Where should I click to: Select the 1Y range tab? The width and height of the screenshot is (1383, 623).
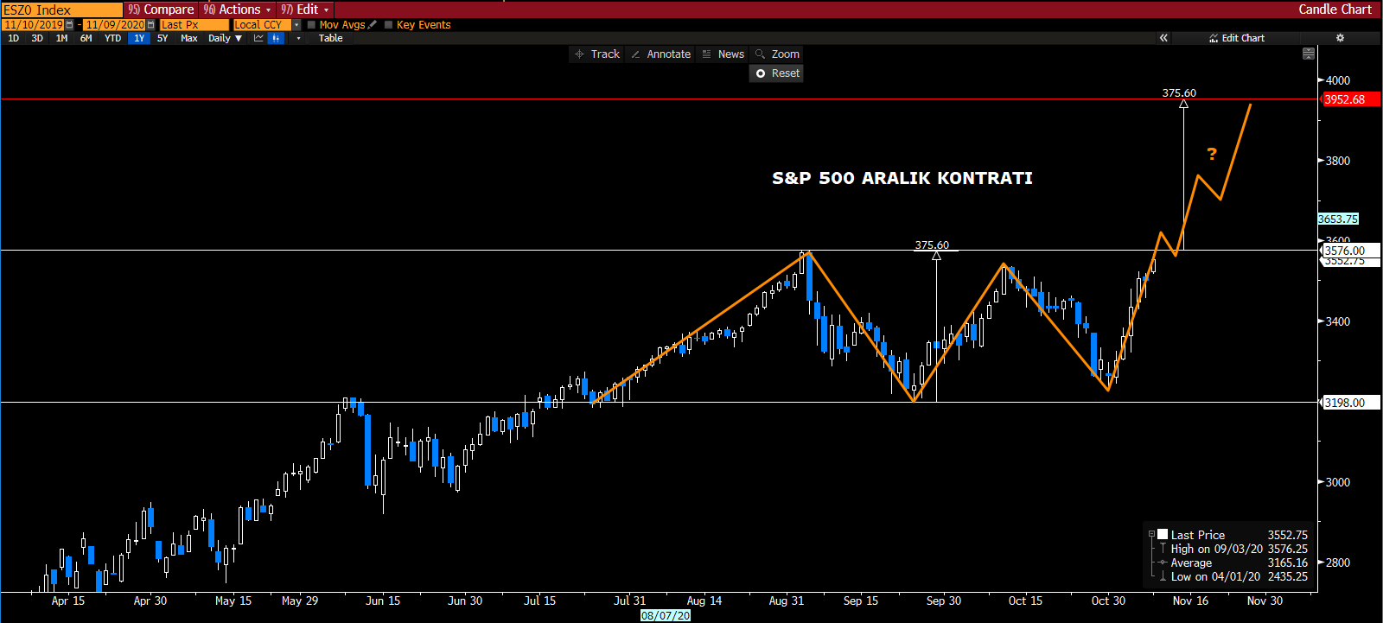(x=139, y=38)
